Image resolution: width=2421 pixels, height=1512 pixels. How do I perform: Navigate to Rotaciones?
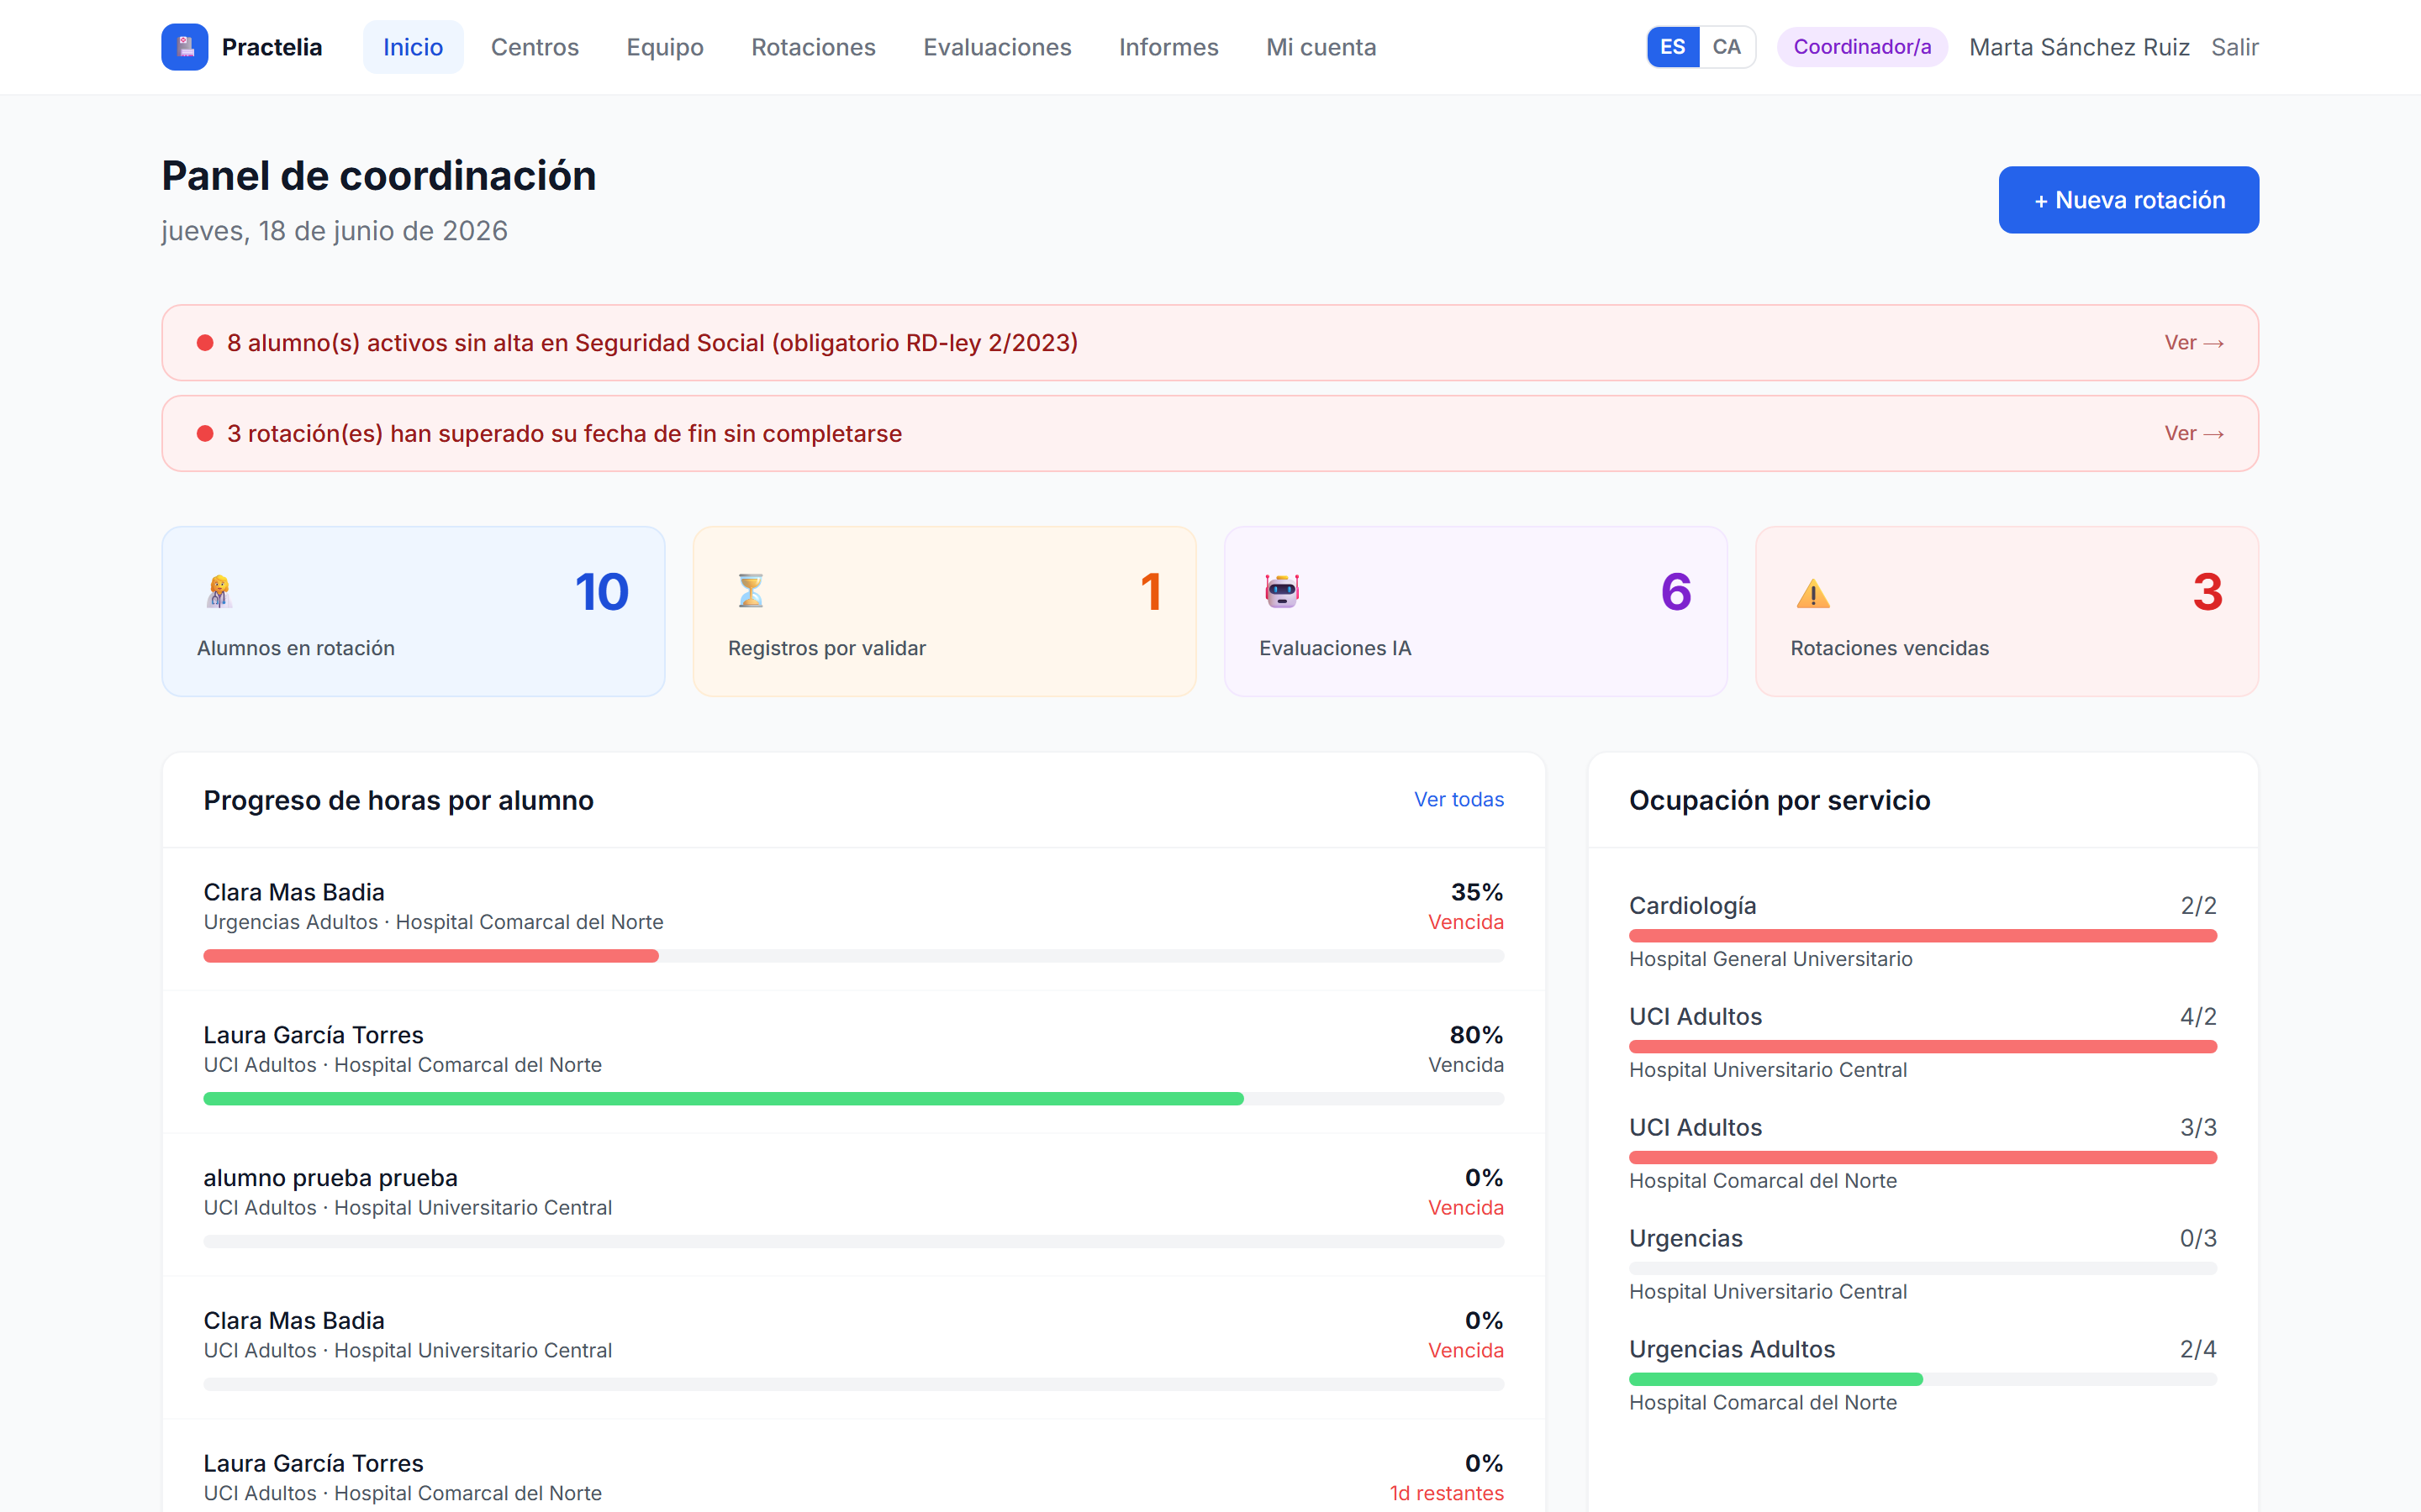(814, 47)
